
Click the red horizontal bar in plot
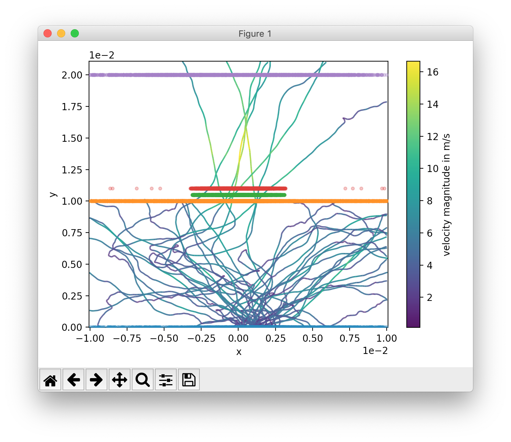pyautogui.click(x=238, y=188)
